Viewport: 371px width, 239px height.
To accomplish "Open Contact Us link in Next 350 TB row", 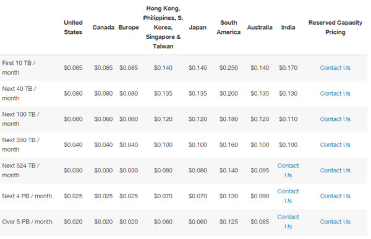I will 335,145.
